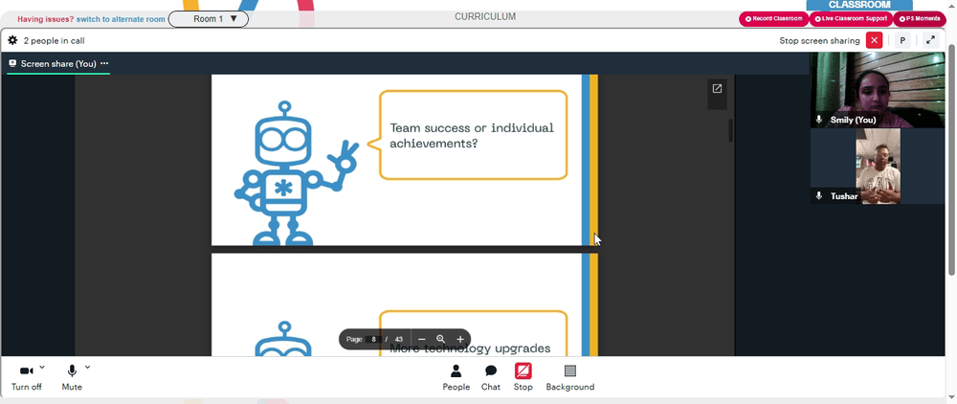
Task: Click the CURRICULUM heading
Action: coord(485,16)
